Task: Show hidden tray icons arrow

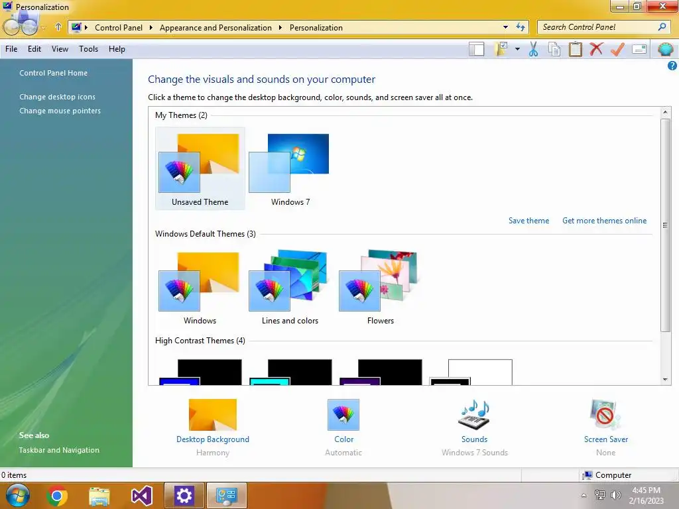Action: 584,495
